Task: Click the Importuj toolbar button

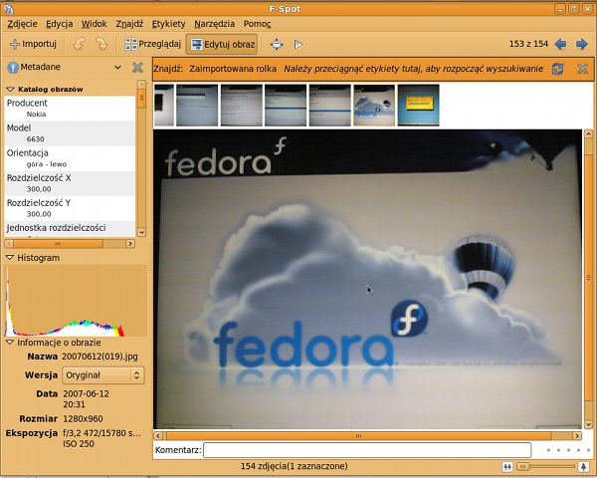Action: [33, 44]
